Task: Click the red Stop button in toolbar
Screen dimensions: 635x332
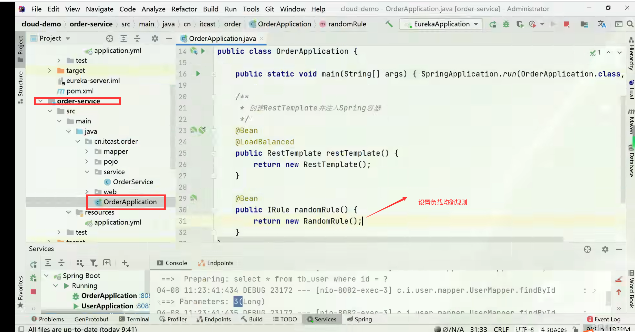Action: coord(566,24)
